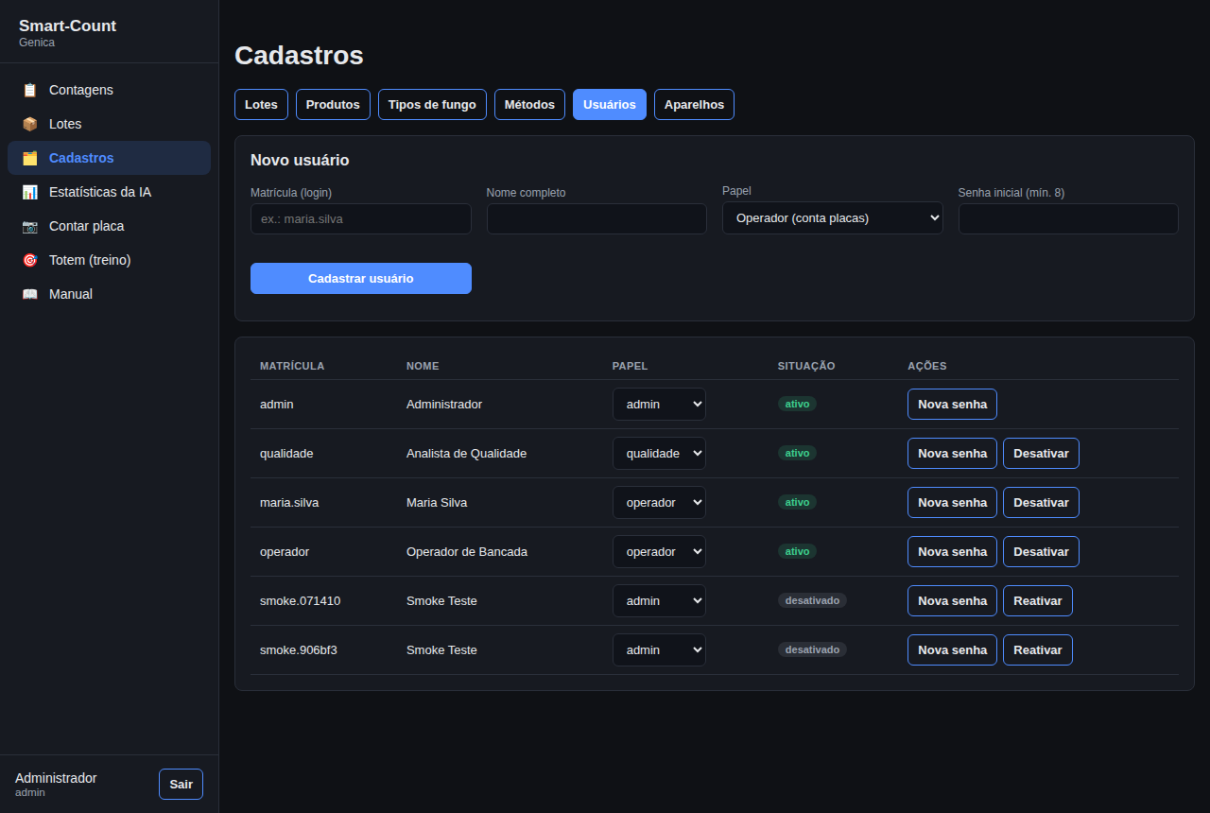This screenshot has height=813, width=1210.
Task: Open the Tipos de fungo tab
Action: [x=432, y=104]
